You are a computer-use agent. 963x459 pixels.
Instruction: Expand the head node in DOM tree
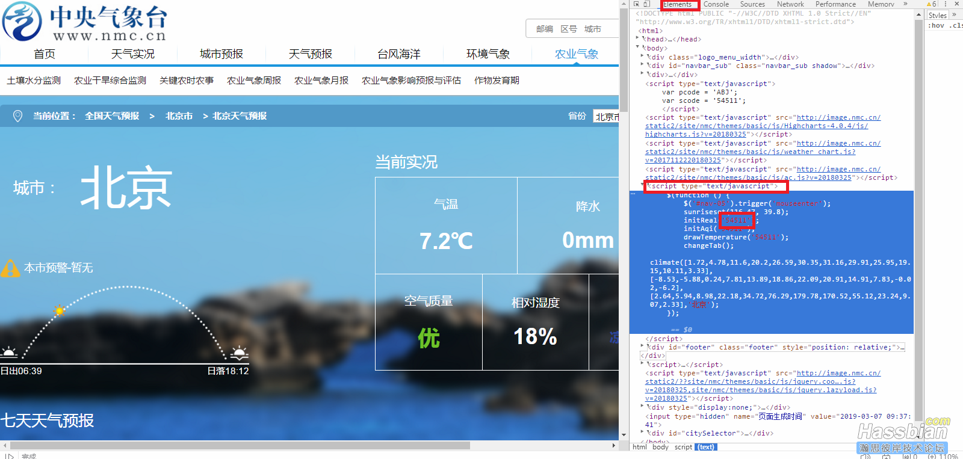click(638, 39)
